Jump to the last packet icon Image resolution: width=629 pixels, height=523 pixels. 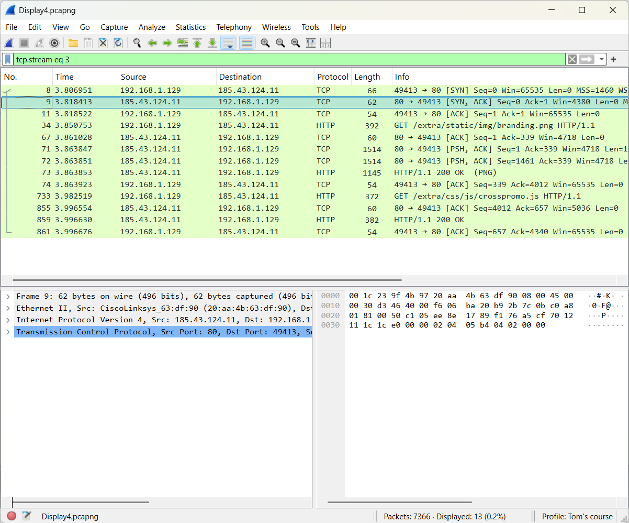(x=212, y=43)
